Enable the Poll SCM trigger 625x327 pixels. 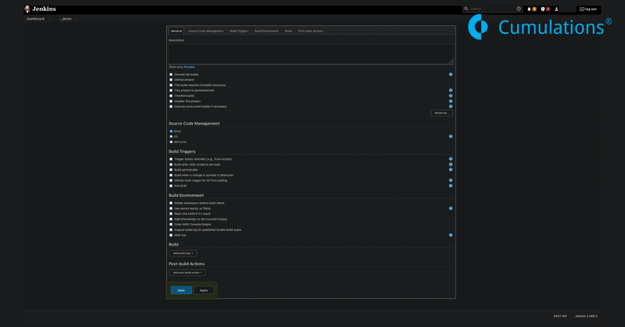point(171,186)
